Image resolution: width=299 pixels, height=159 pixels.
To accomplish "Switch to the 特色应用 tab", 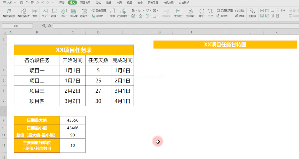I will tap(168, 3).
